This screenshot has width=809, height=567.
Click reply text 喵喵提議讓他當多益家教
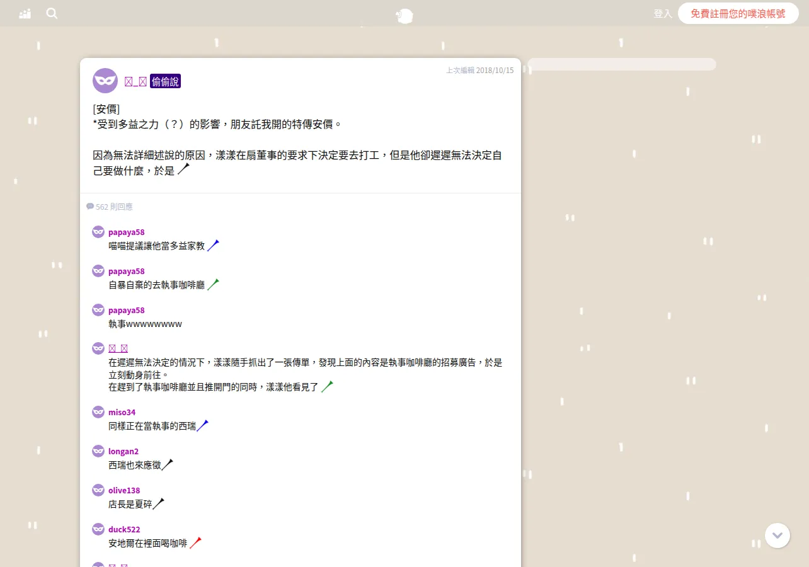click(157, 246)
